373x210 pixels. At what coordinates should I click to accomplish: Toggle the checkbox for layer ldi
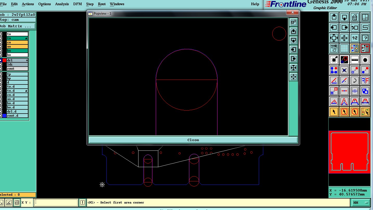tap(1, 64)
